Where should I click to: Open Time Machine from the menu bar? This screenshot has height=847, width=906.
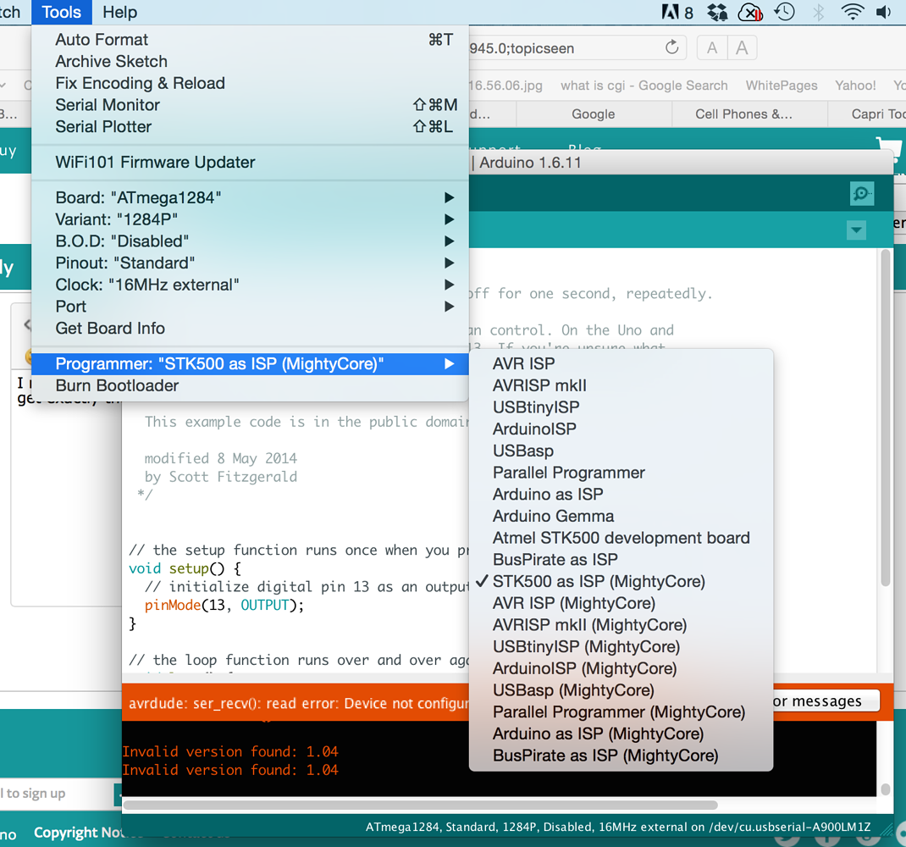784,12
